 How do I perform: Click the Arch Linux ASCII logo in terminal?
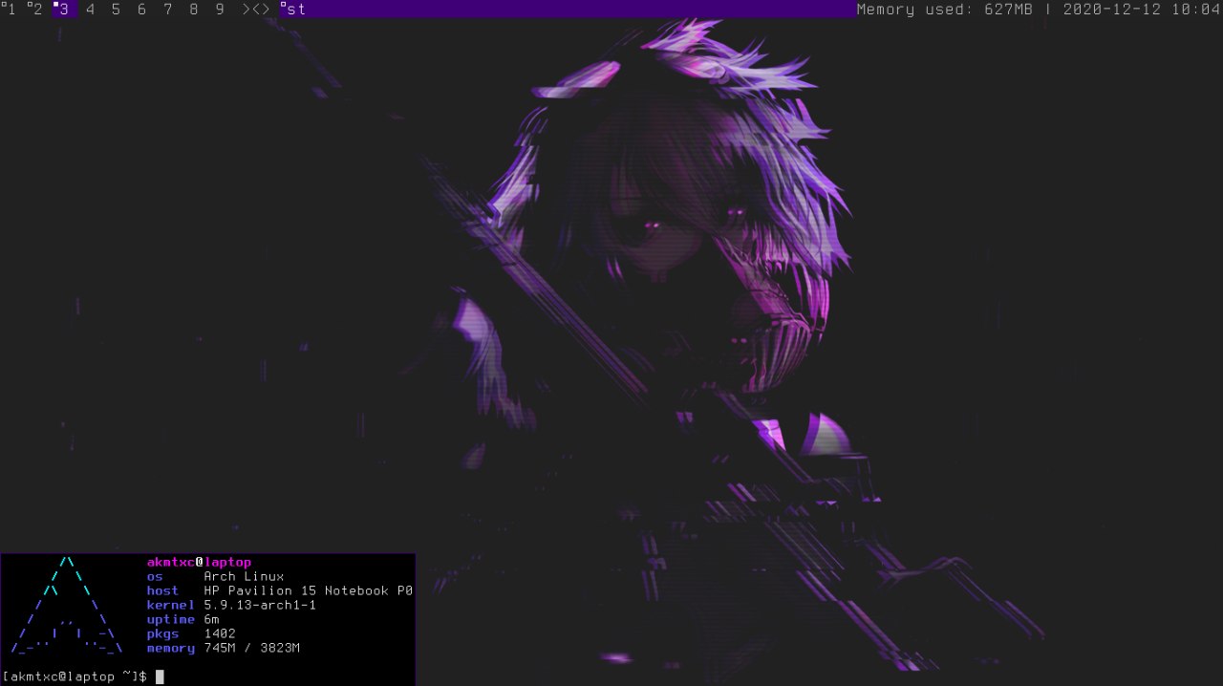coord(67,605)
